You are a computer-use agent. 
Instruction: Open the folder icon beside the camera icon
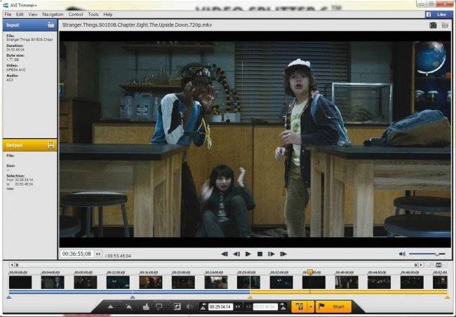point(445,25)
